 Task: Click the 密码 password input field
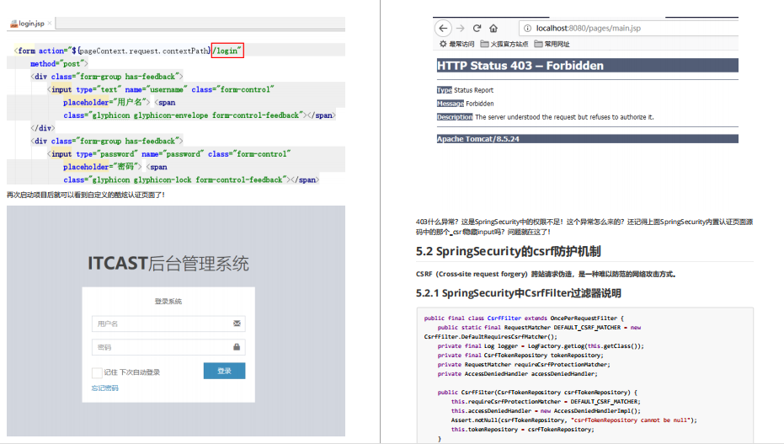coord(168,347)
